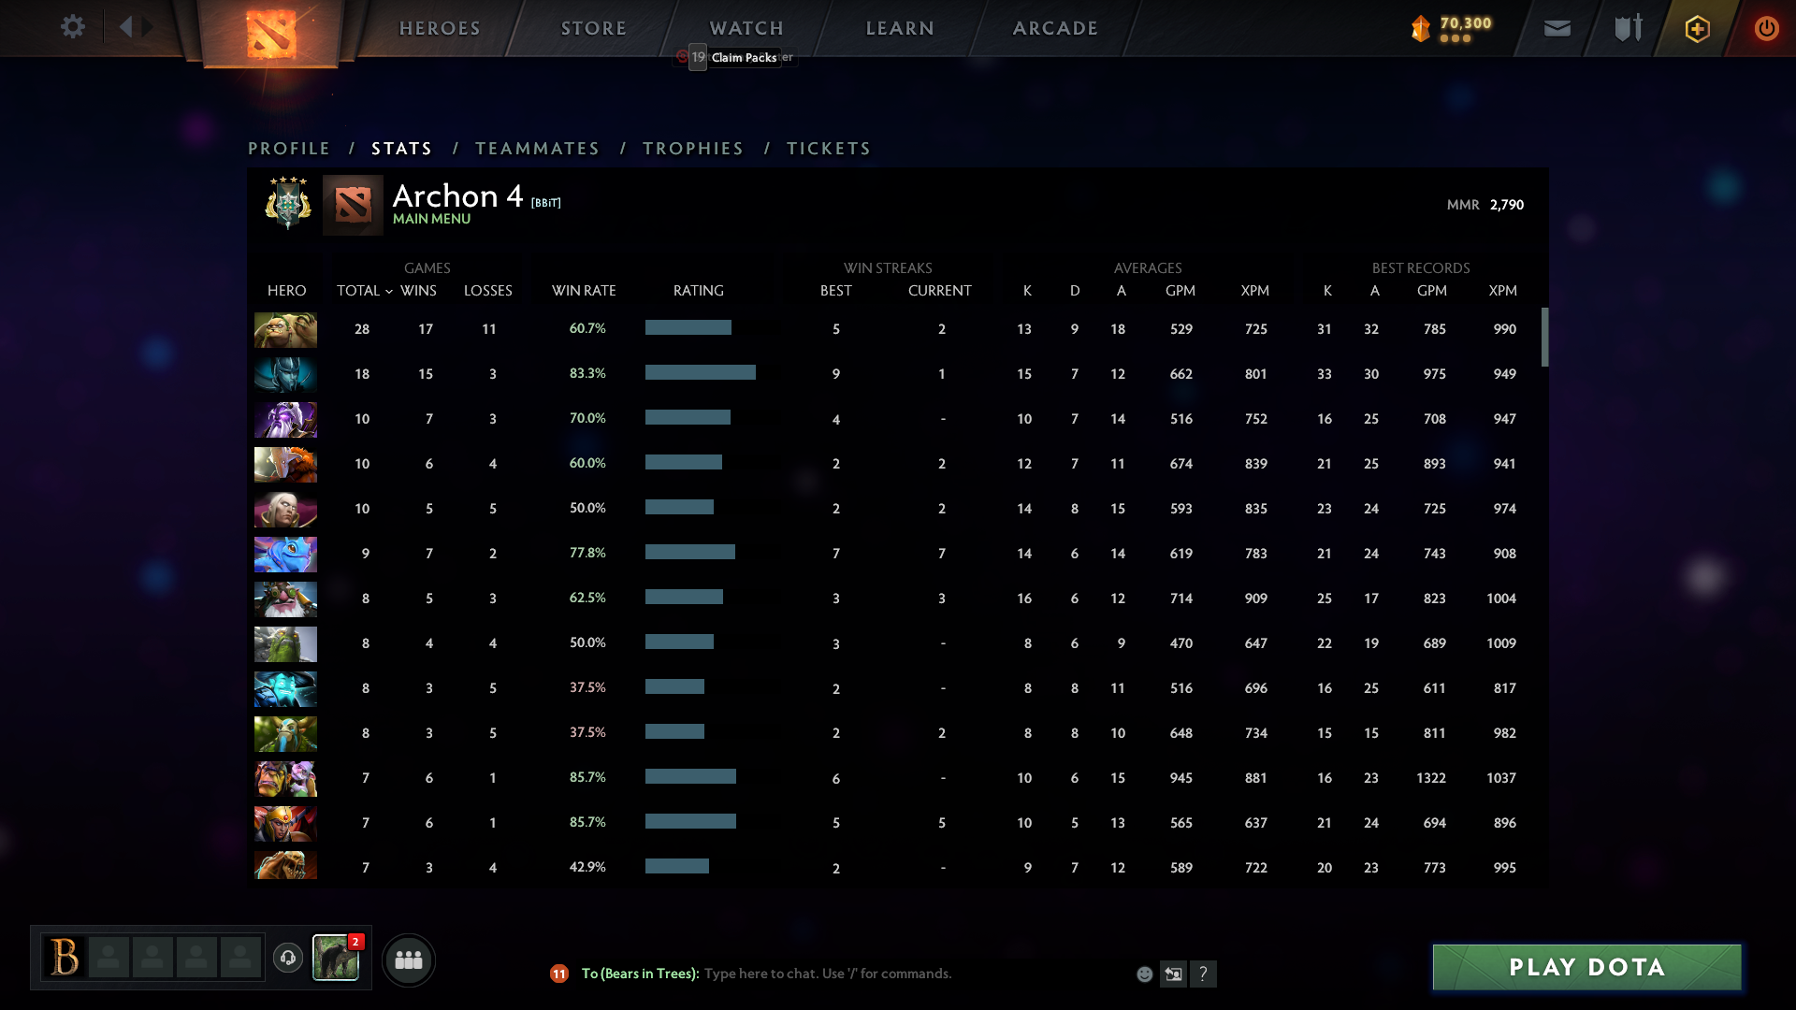Viewport: 1796px width, 1010px height.
Task: Select the Pudge hero thumbnail
Action: point(285,329)
